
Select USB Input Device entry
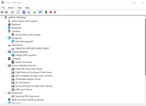click(24, 90)
